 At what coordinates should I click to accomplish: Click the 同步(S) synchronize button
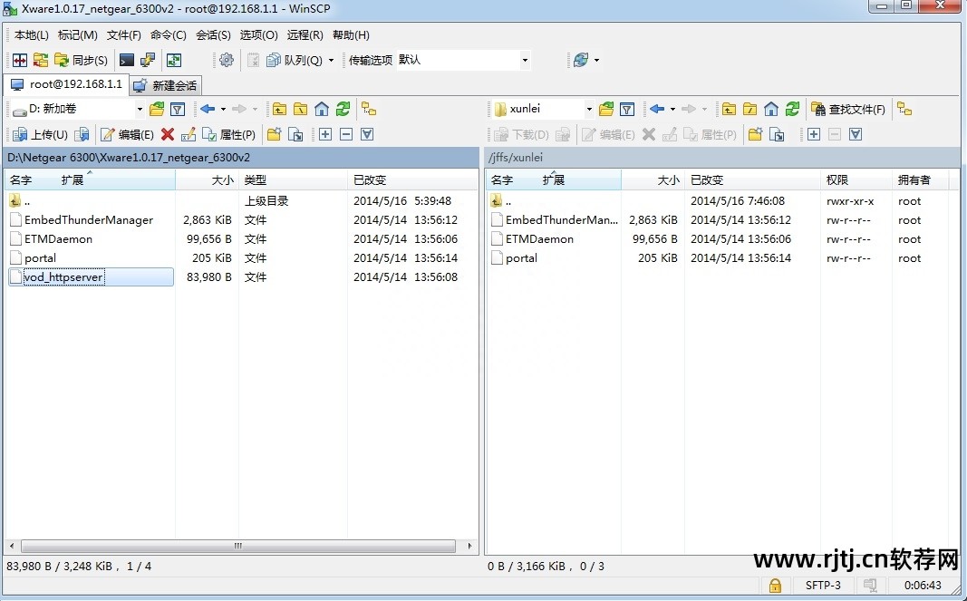(x=82, y=60)
